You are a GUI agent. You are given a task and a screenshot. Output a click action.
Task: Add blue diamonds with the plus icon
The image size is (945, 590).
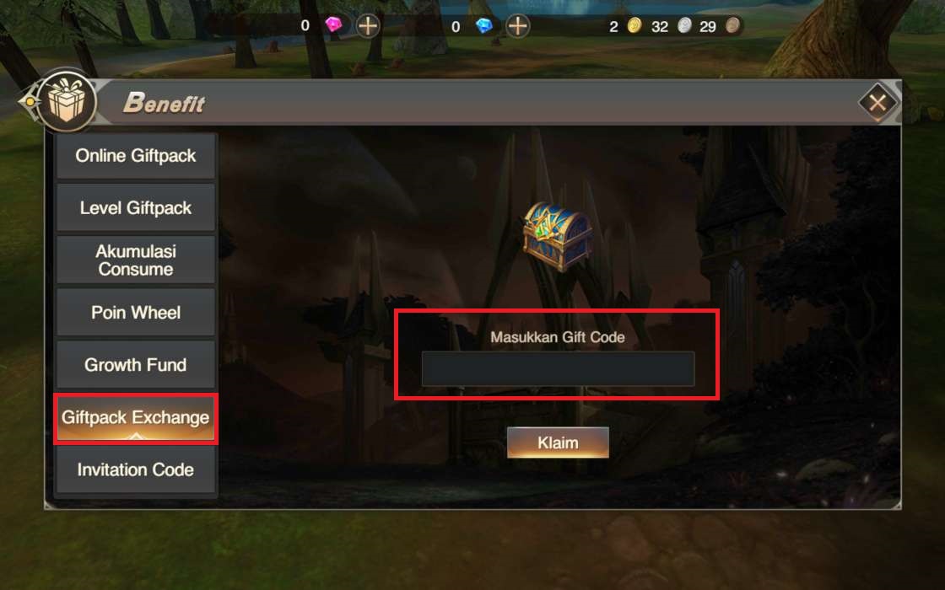coord(518,26)
